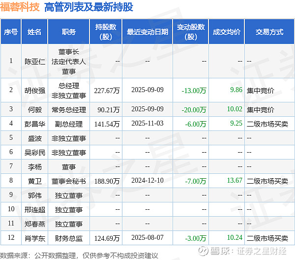295x260 pixels.
Task: Click the average price 10.24
Action: (235, 237)
